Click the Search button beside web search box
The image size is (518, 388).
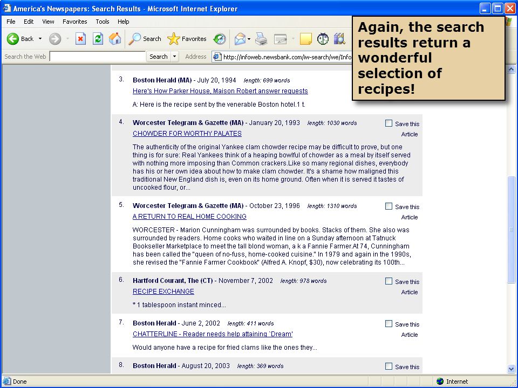click(159, 57)
